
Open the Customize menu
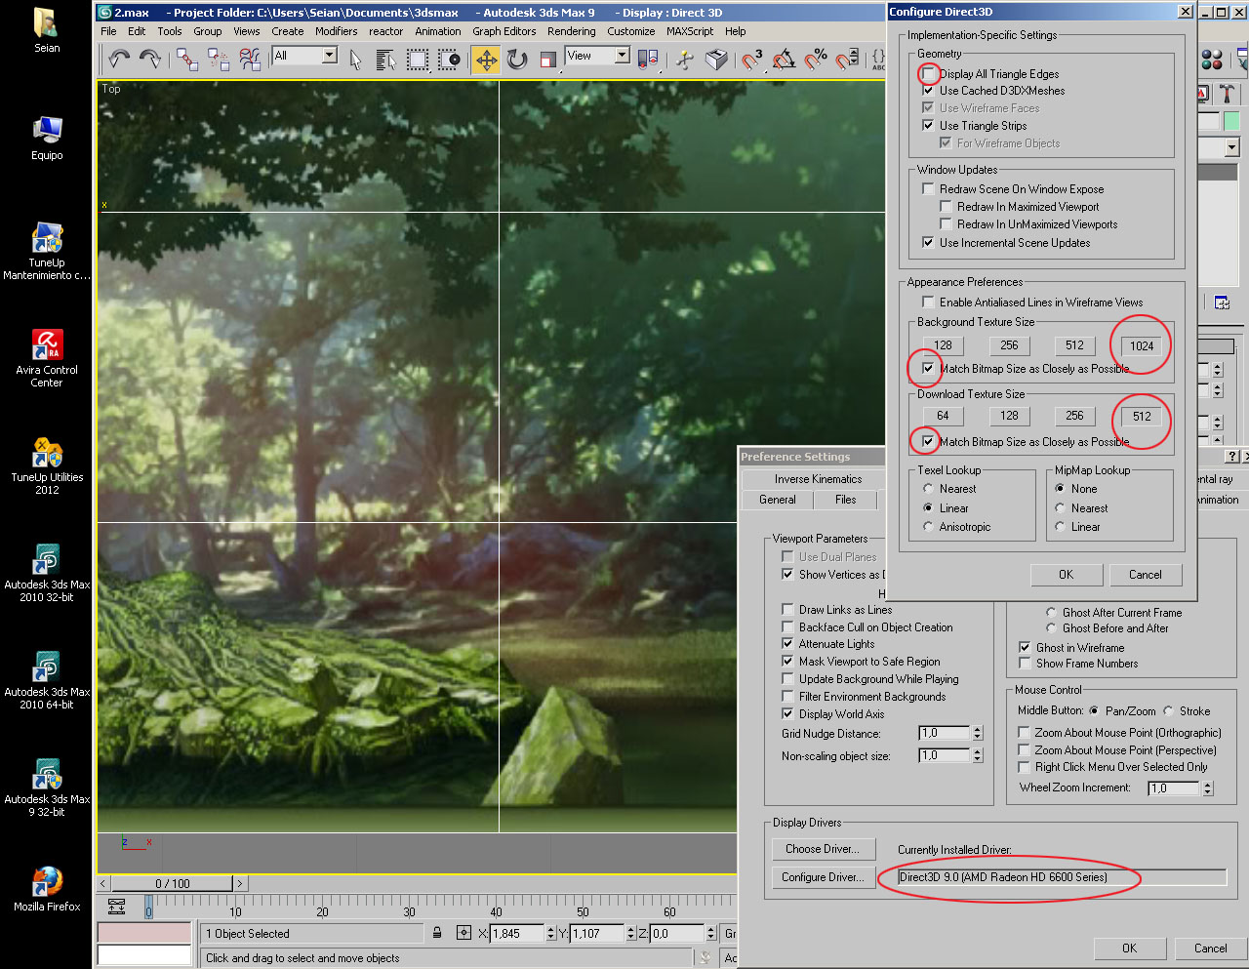pos(630,31)
